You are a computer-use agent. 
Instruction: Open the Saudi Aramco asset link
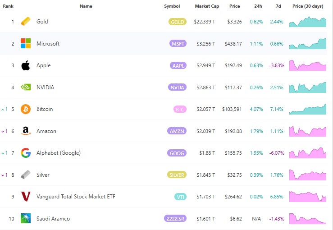click(x=53, y=219)
